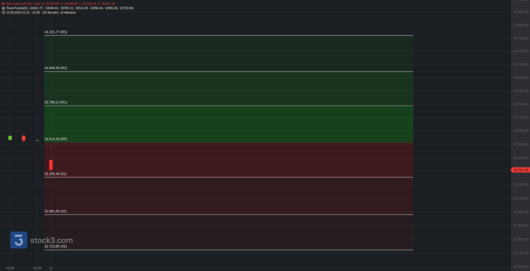Click the candlestick icon beside Dow Jones
This screenshot has height=271, width=530.
pos(3,4)
